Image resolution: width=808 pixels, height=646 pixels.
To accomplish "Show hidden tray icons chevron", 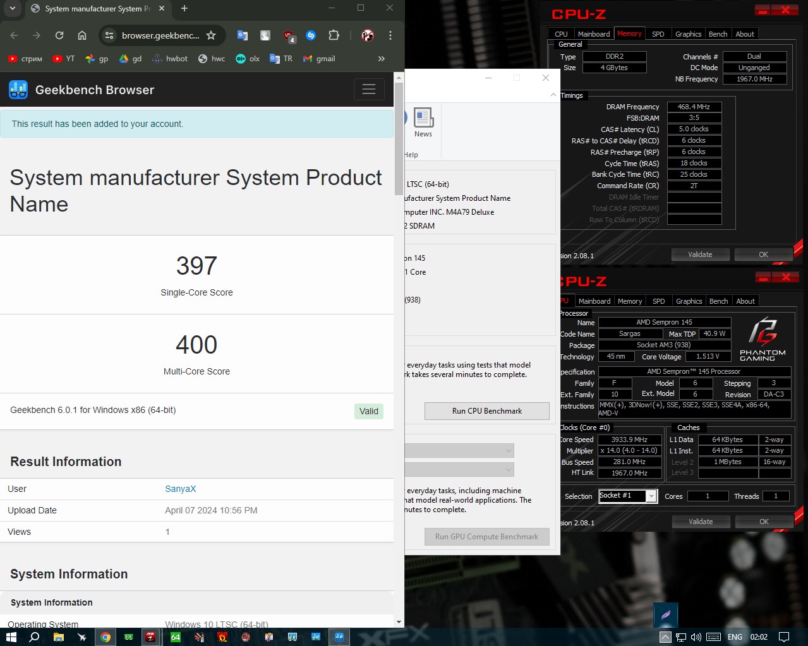I will pos(665,637).
